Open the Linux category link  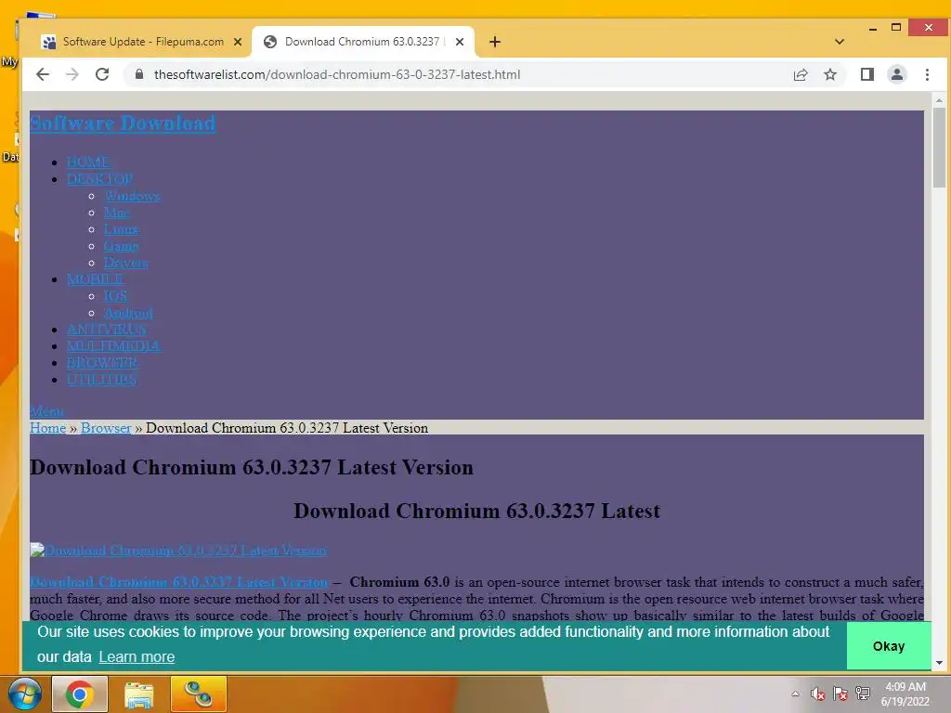point(122,229)
